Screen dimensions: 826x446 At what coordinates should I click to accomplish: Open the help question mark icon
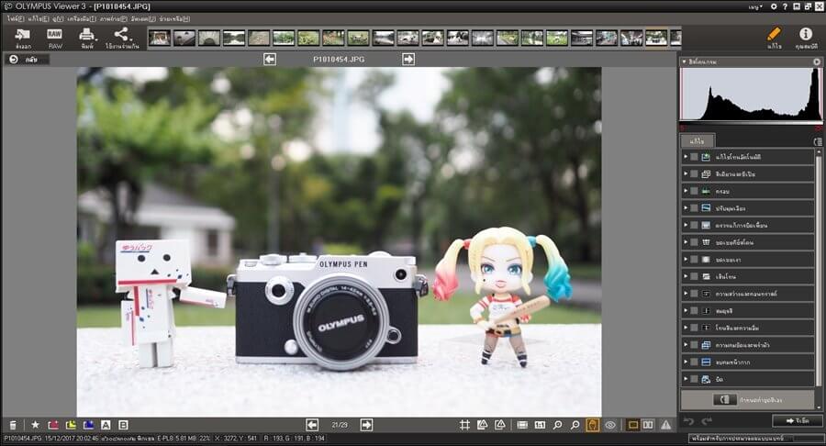[785, 6]
